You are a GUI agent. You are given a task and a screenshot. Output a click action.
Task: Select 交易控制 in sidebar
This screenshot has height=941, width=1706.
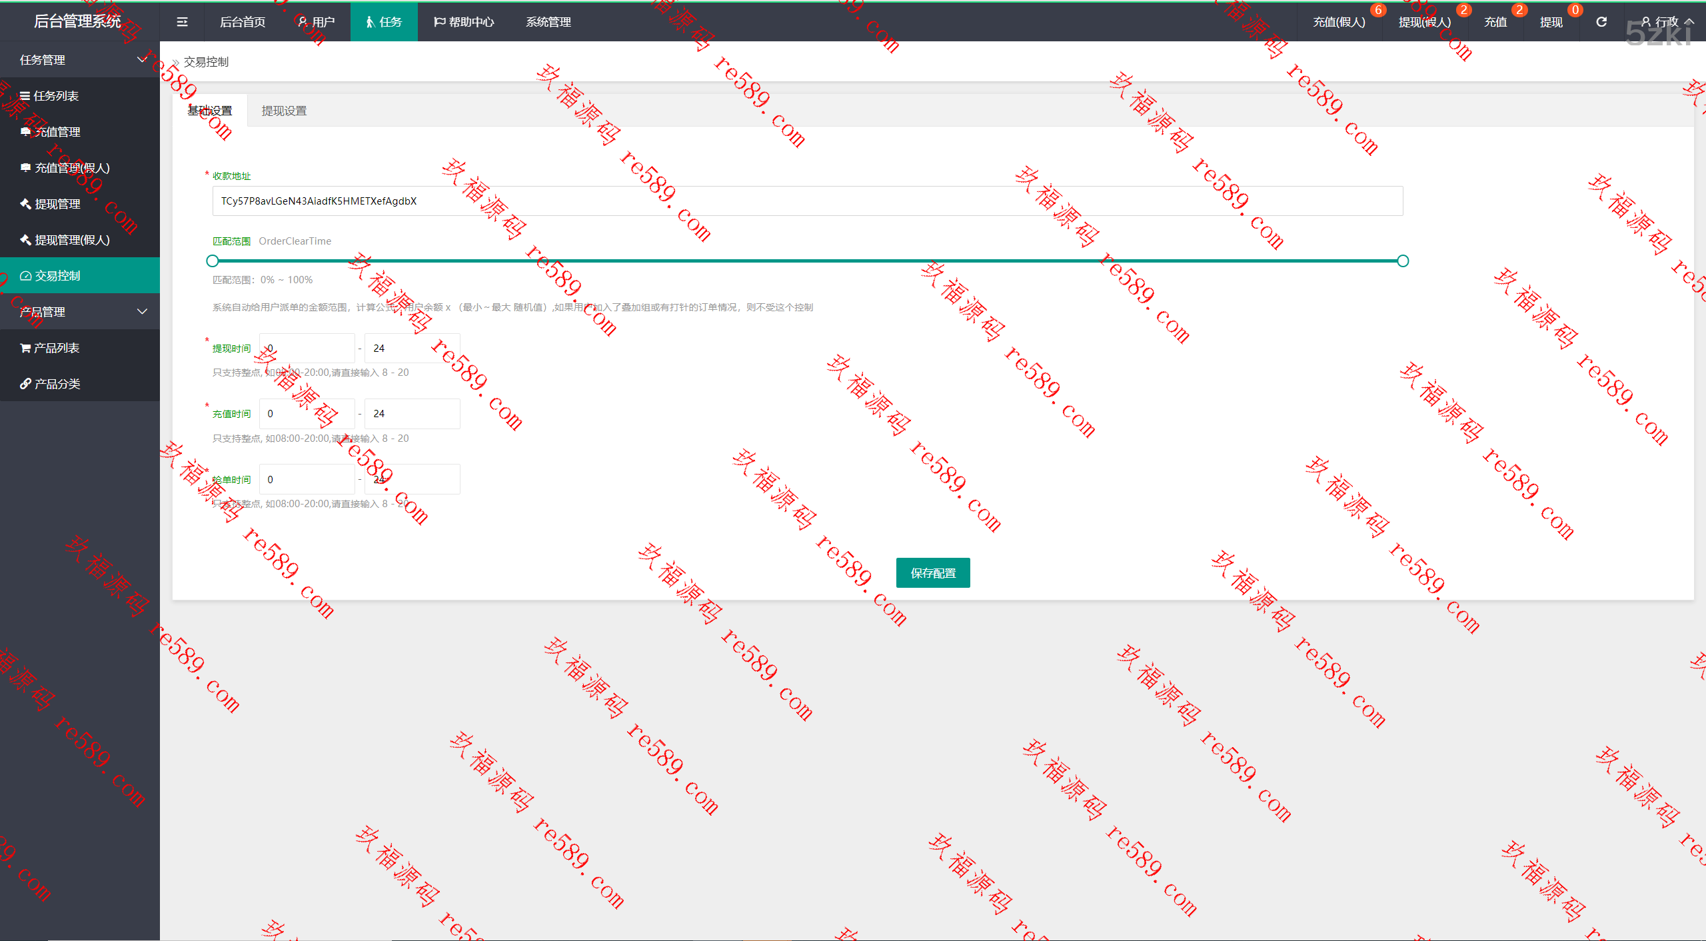tap(57, 276)
